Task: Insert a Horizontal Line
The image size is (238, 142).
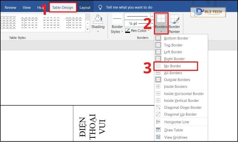Action: 176,122
